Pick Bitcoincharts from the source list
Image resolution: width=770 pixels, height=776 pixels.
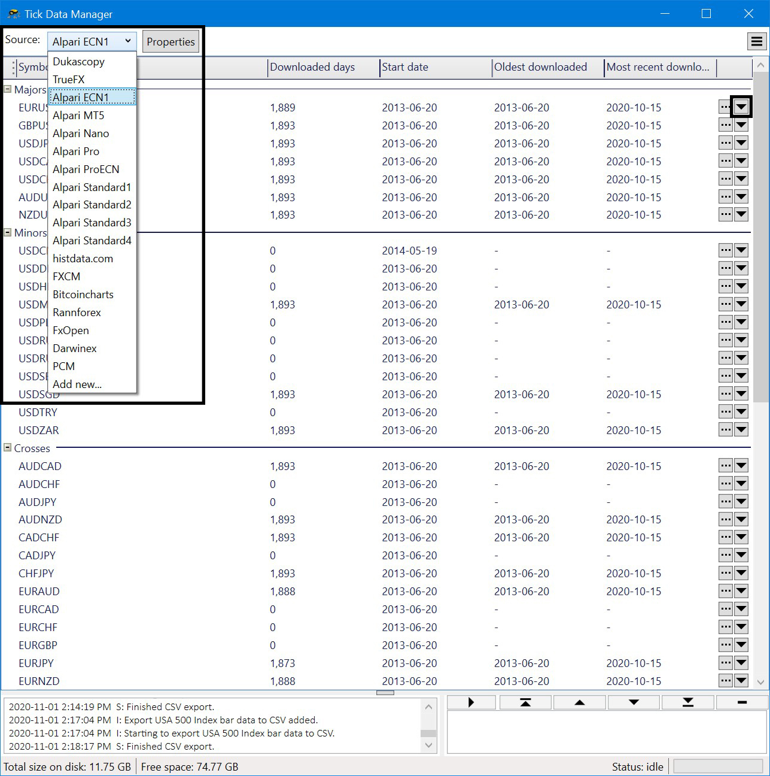point(93,295)
